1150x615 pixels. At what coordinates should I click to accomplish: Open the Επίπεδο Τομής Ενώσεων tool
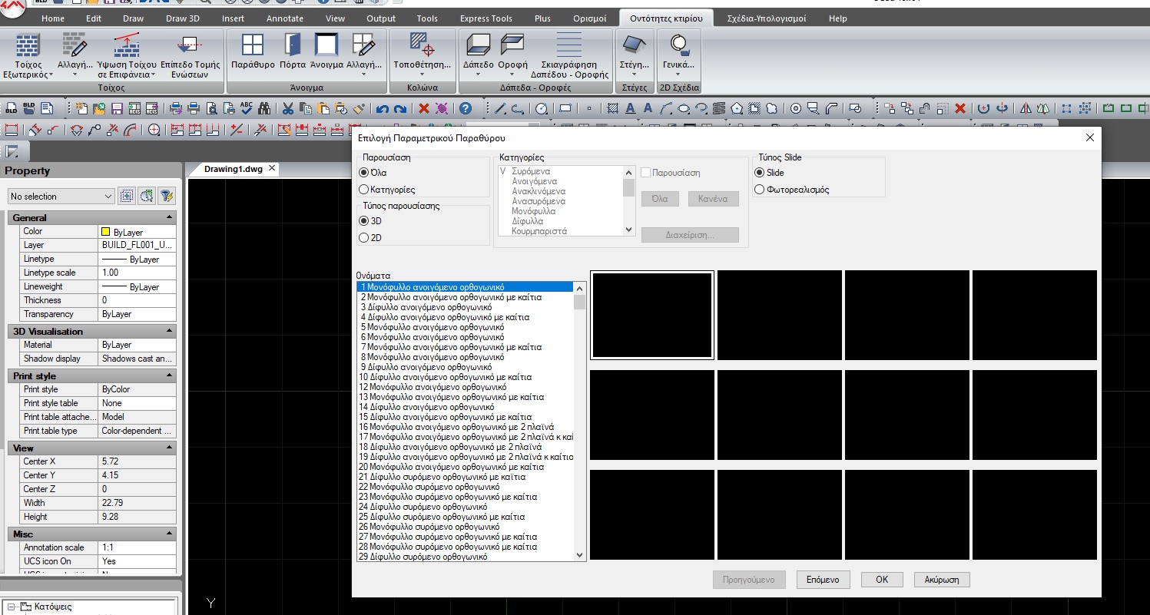(191, 46)
